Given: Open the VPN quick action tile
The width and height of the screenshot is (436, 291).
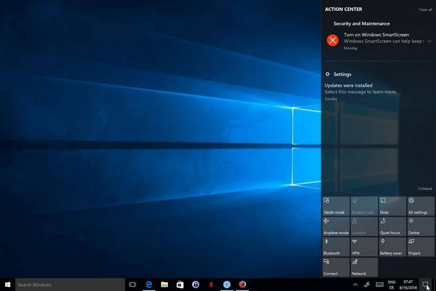Looking at the screenshot, I should tap(364, 246).
